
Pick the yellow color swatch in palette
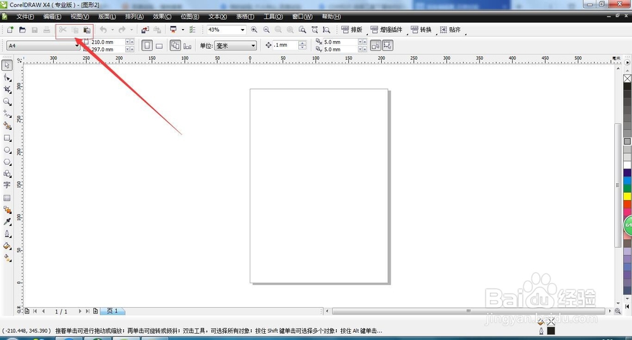[x=627, y=196]
